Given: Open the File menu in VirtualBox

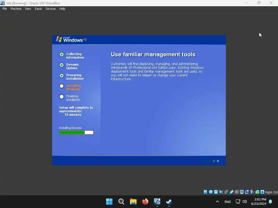Looking at the screenshot, I should click(x=5, y=9).
